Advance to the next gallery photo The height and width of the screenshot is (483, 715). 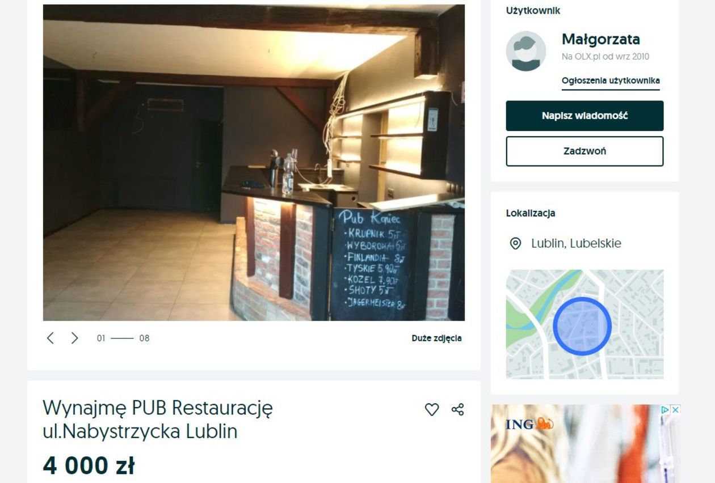click(74, 338)
